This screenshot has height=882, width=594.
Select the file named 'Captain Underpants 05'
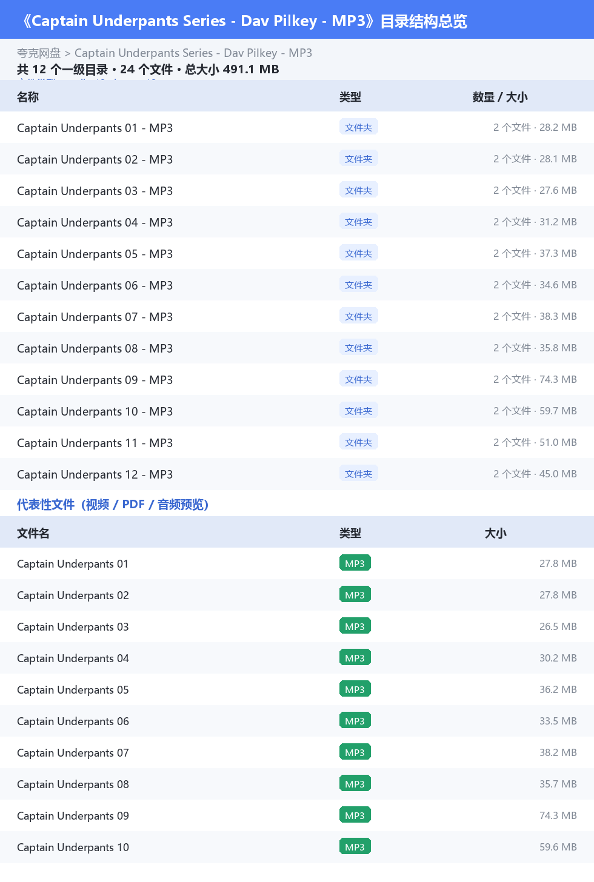73,690
